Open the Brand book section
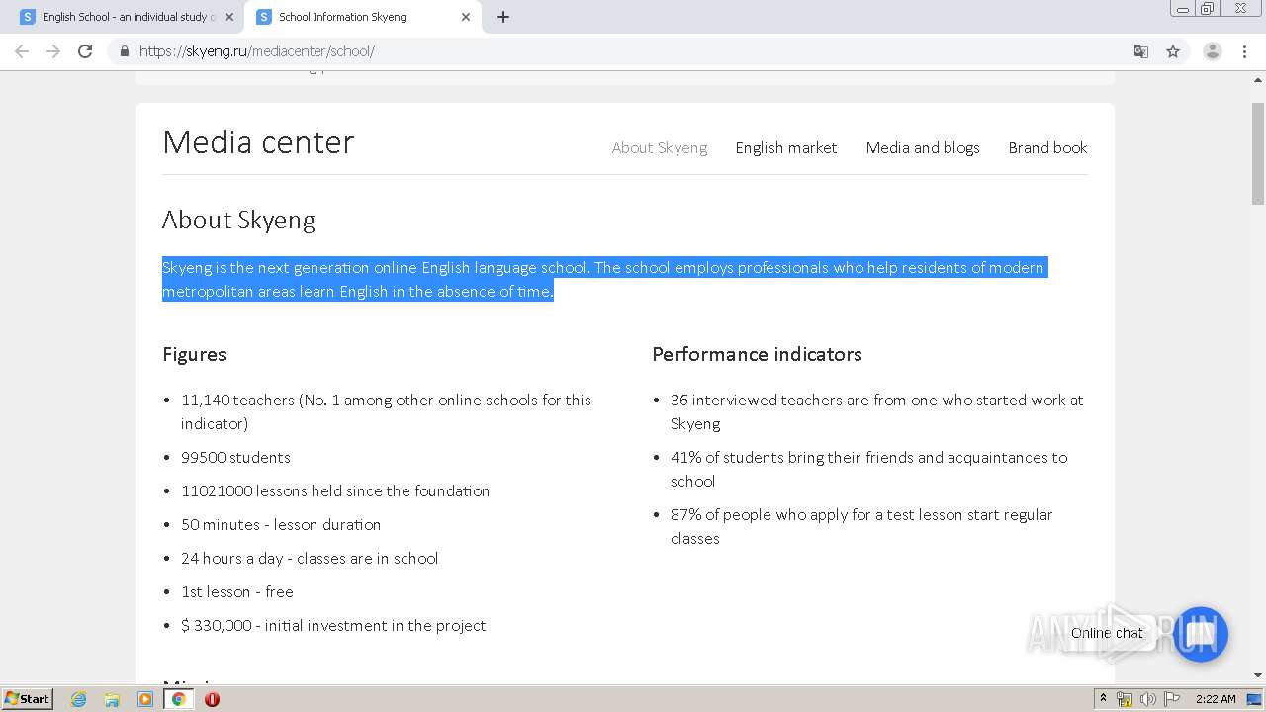The height and width of the screenshot is (712, 1266). pyautogui.click(x=1047, y=148)
